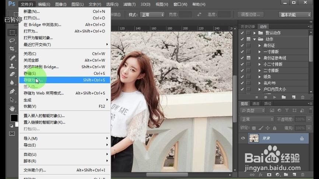
Task: Click the play selection button in Actions panel
Action: 275,97
